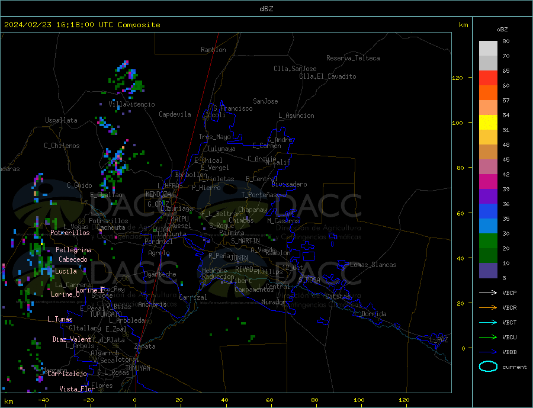Click the 'Chapanay' map label
Screen dimensions: 533x408
tap(252, 210)
